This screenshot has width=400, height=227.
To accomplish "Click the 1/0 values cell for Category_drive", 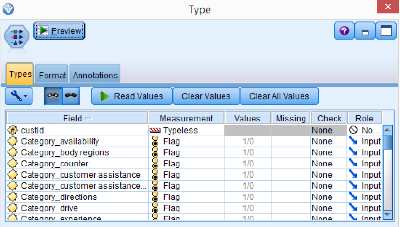I will [x=248, y=208].
